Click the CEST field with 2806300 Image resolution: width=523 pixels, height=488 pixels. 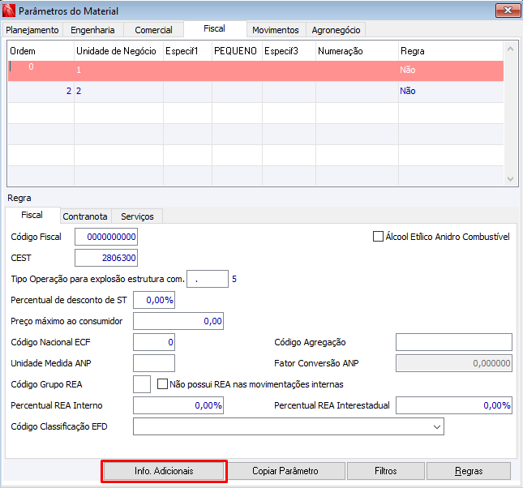106,258
